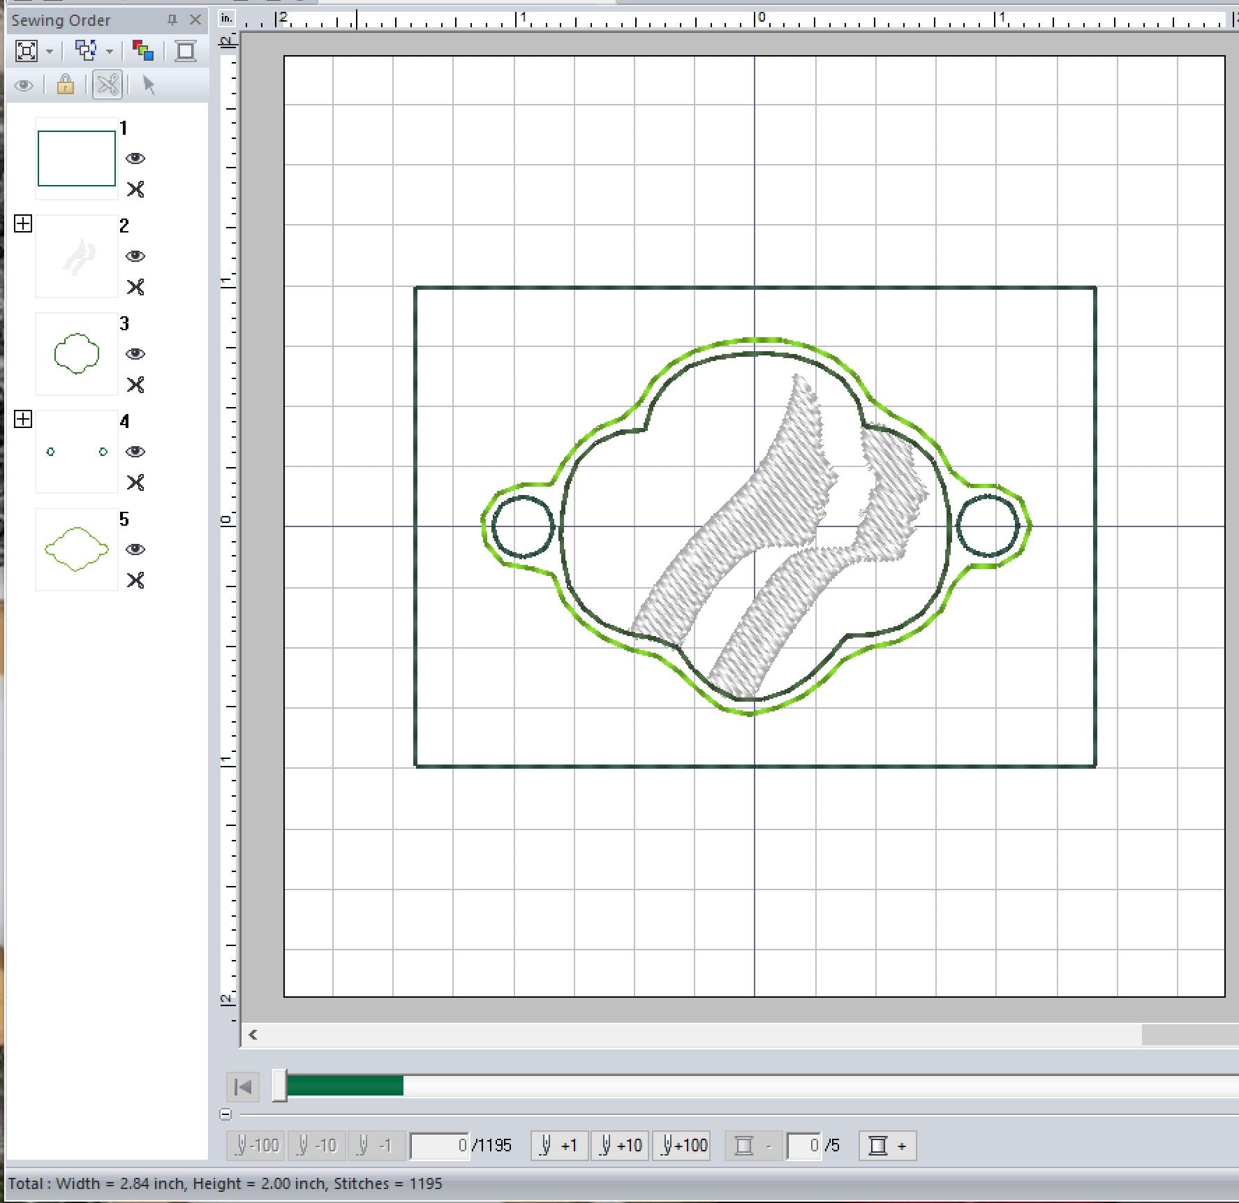Viewport: 1239px width, 1203px height.
Task: Click the current stitch number field
Action: [439, 1146]
